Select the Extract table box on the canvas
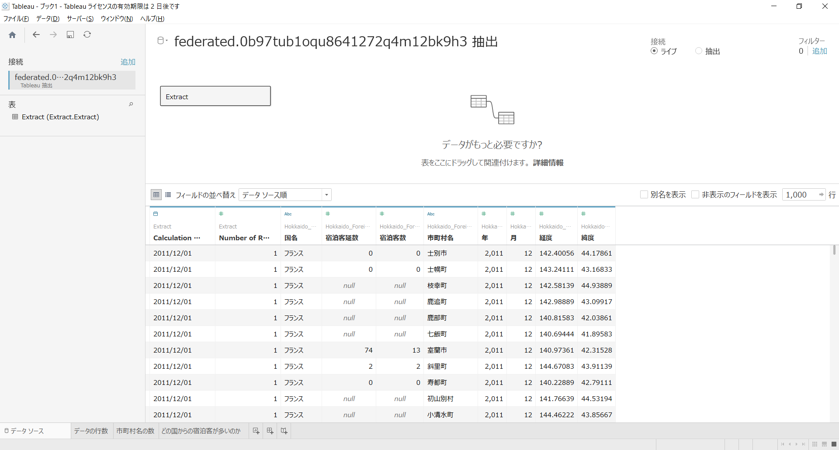The height and width of the screenshot is (450, 839). click(215, 96)
